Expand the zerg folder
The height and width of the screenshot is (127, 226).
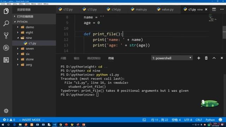pyautogui.click(x=34, y=65)
